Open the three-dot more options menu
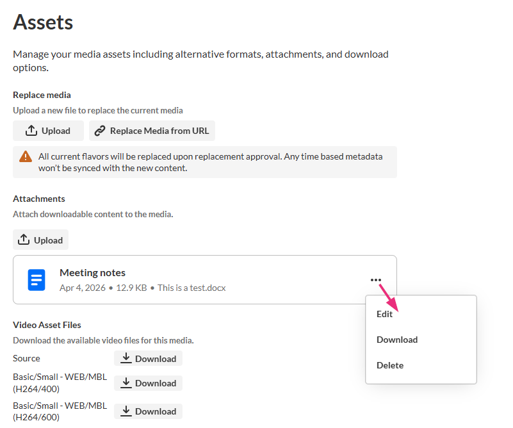 (x=375, y=280)
